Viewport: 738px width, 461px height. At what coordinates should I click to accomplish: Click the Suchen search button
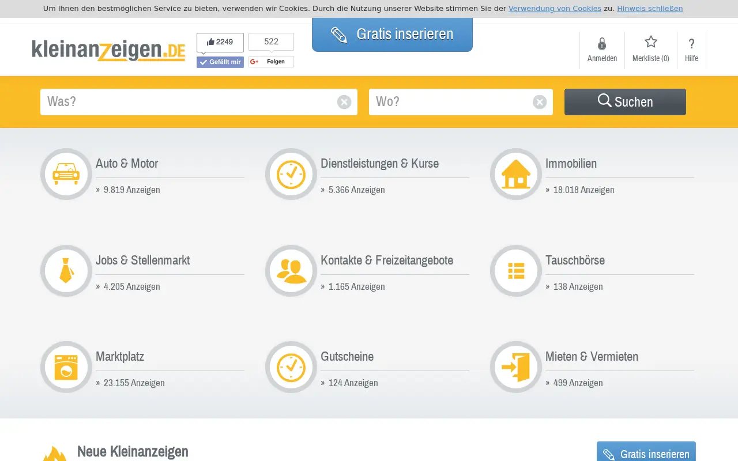[x=625, y=102]
